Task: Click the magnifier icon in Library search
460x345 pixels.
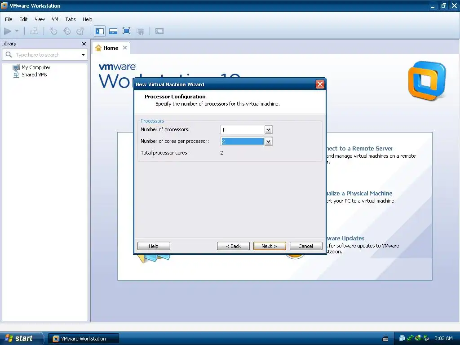Action: click(x=9, y=54)
